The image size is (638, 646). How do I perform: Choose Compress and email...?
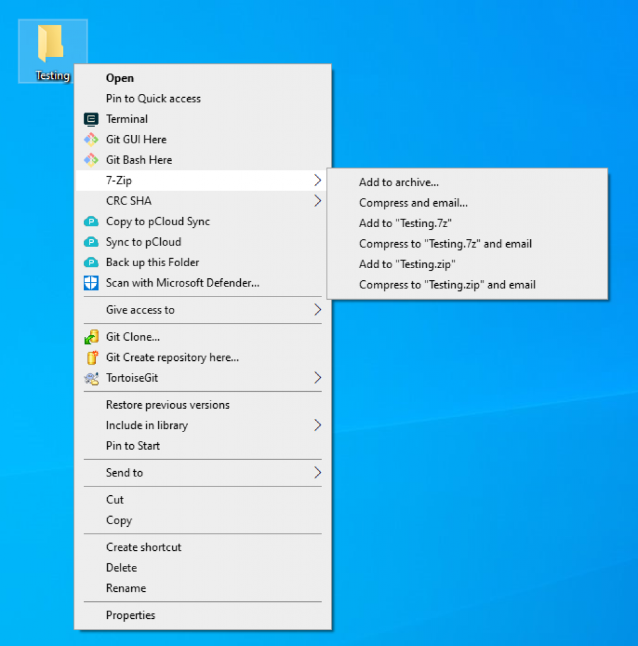(x=467, y=203)
